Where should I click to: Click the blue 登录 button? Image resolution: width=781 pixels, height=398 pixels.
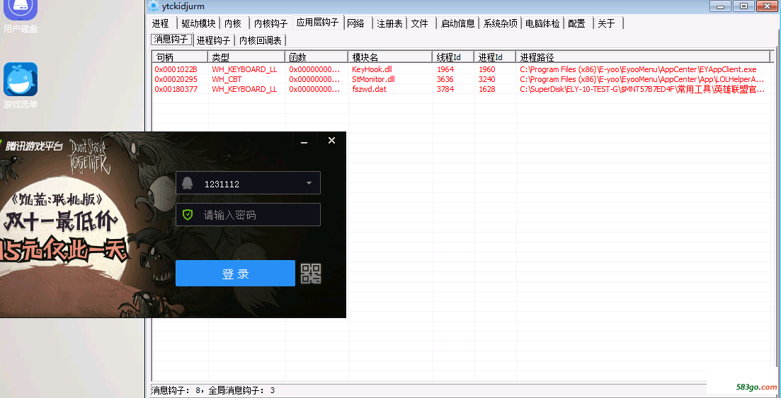click(x=235, y=274)
